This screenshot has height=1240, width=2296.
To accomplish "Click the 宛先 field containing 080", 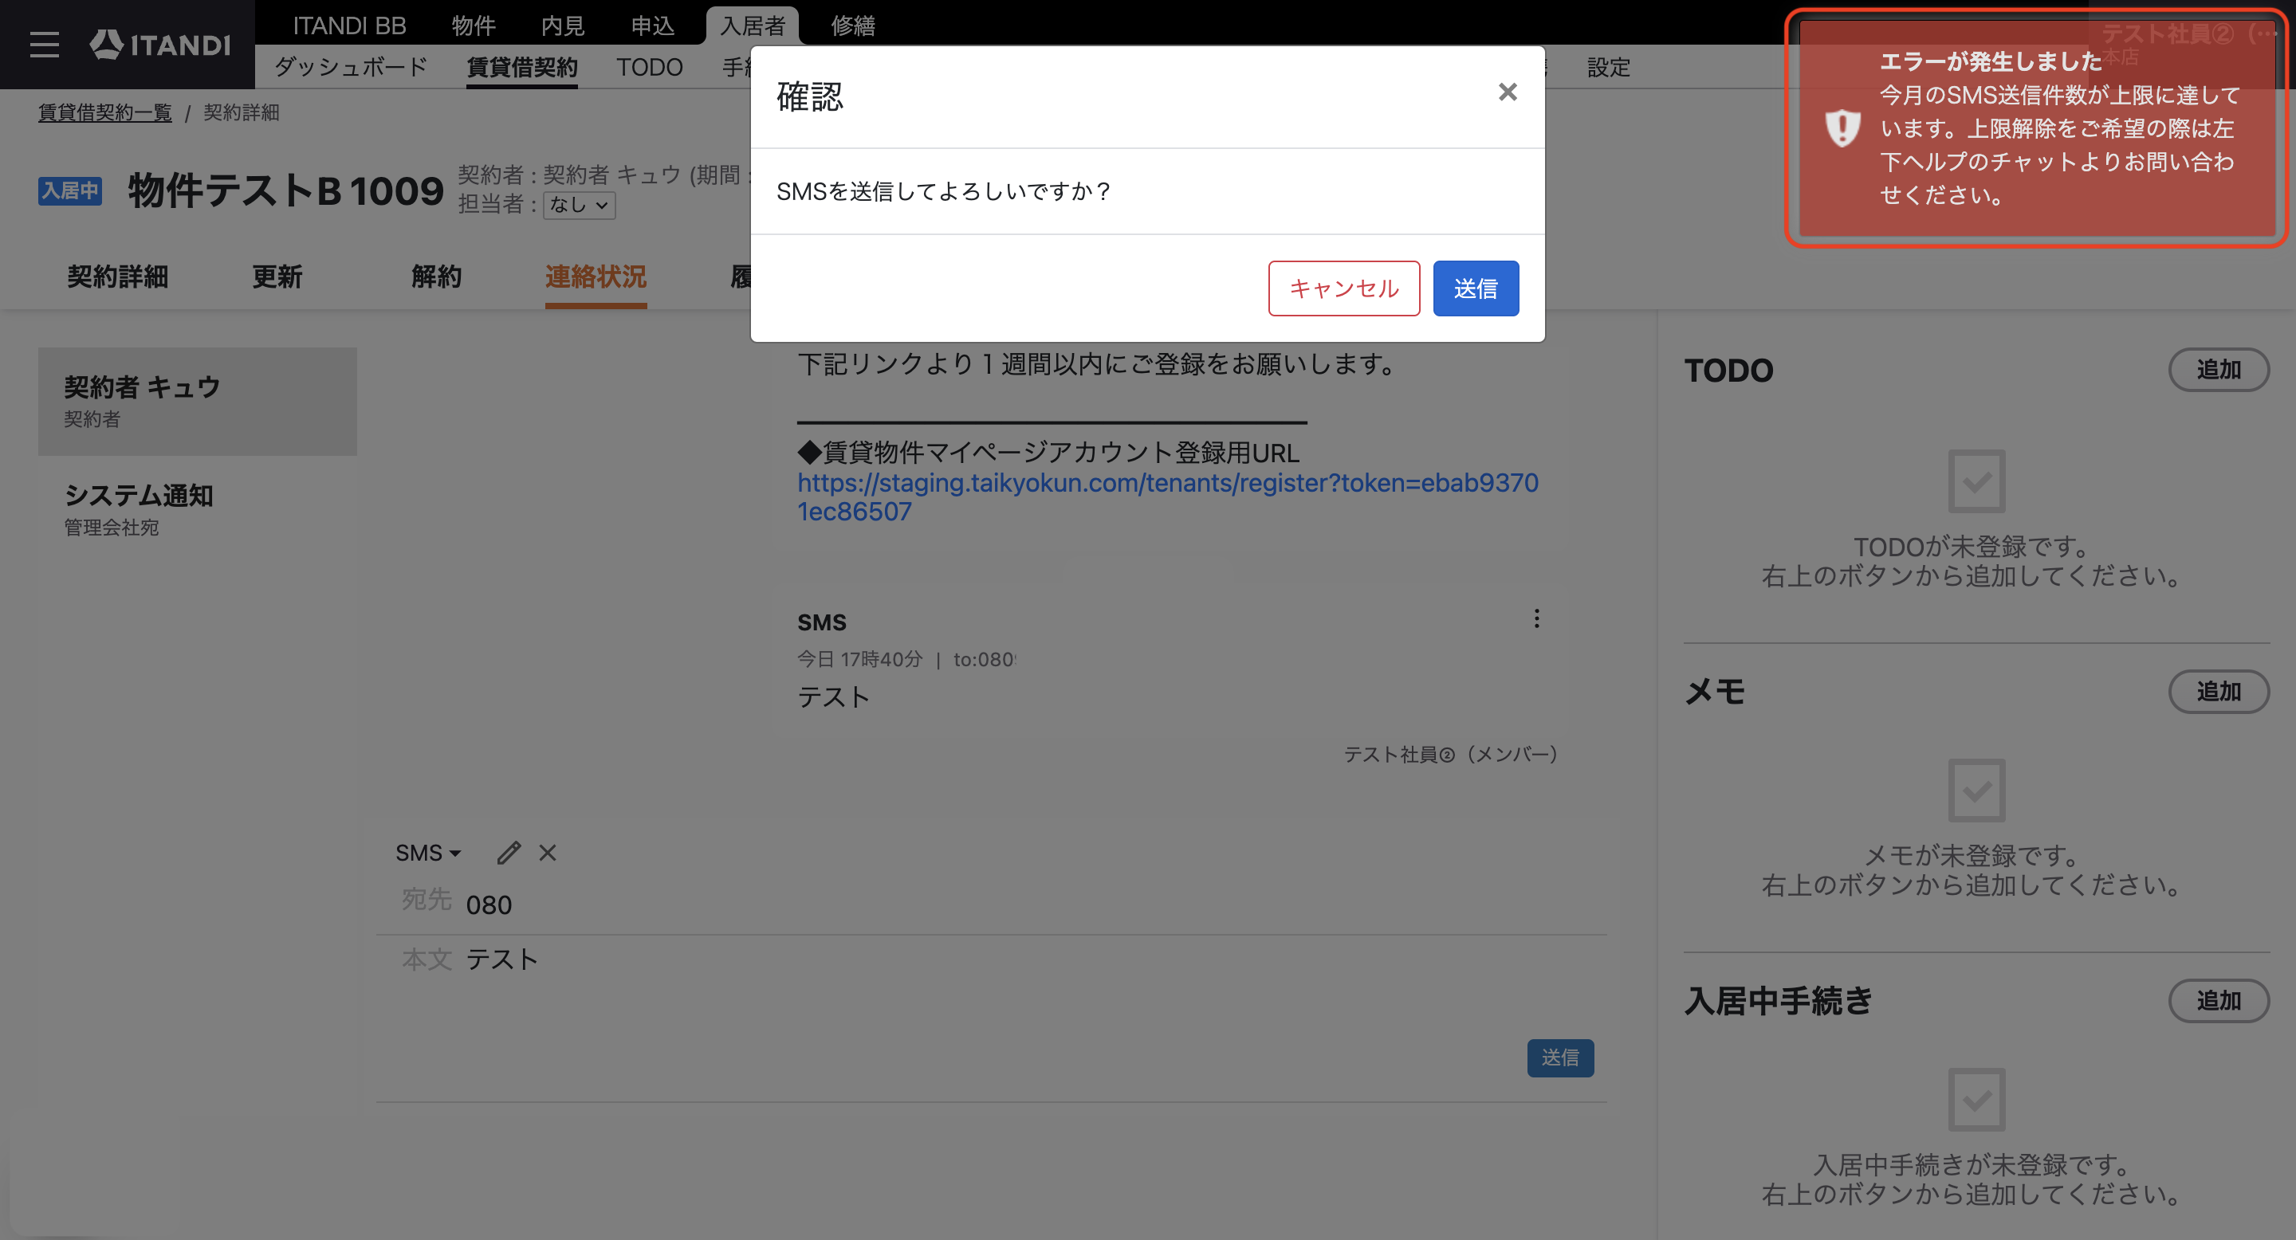I will point(991,904).
